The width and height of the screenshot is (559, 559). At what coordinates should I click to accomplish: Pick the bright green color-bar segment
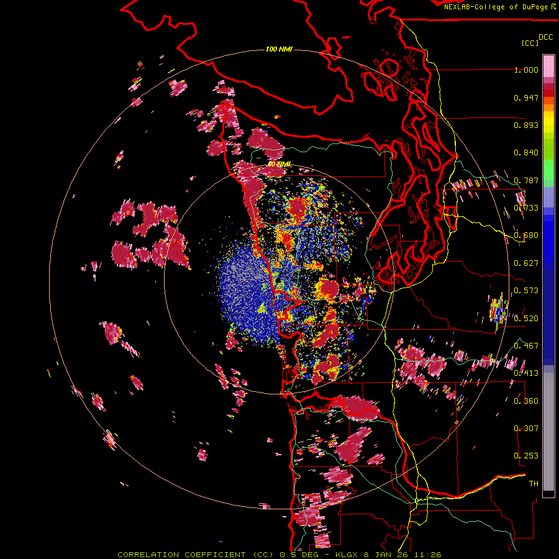coord(548,170)
